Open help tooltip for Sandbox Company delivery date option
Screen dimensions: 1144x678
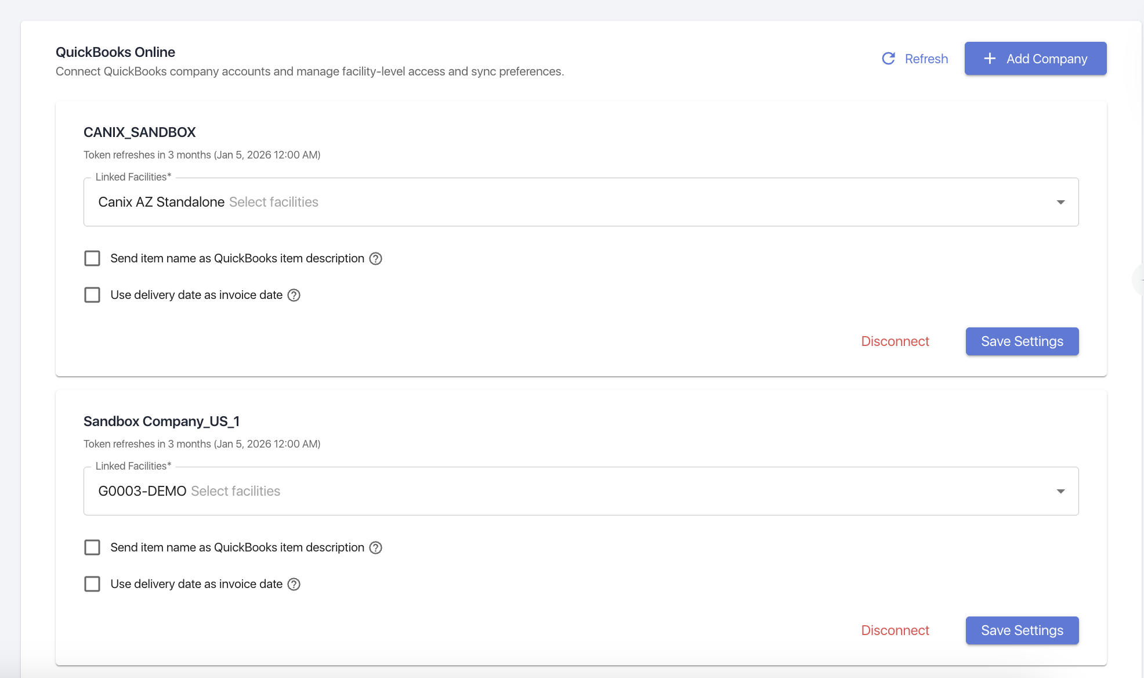click(293, 584)
